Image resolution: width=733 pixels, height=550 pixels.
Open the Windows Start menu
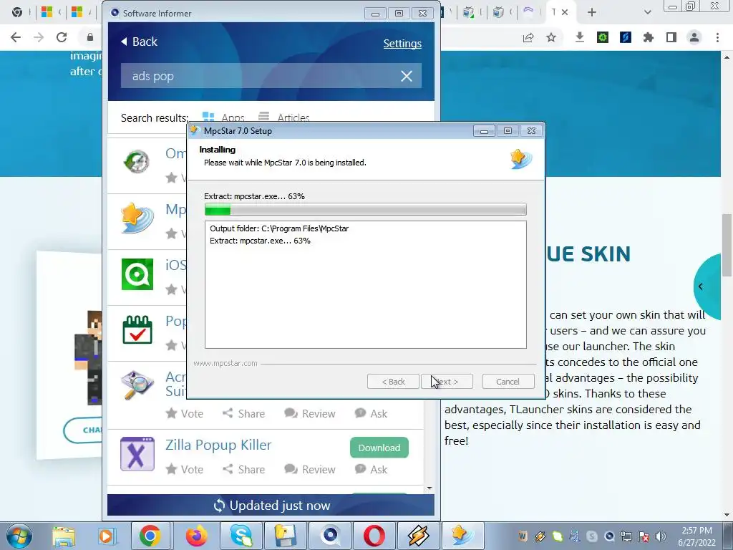19,536
